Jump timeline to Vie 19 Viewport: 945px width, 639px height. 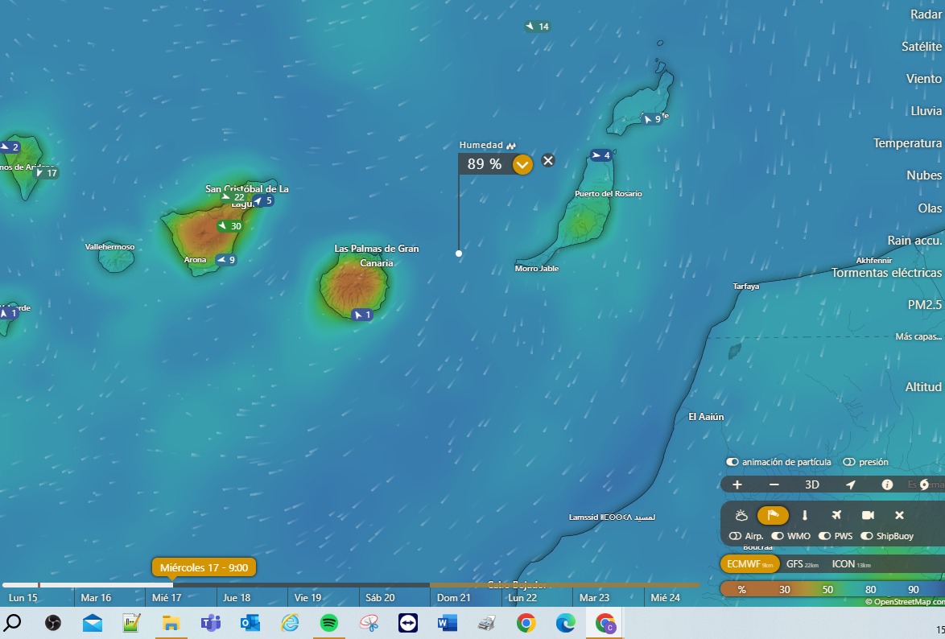click(x=308, y=598)
